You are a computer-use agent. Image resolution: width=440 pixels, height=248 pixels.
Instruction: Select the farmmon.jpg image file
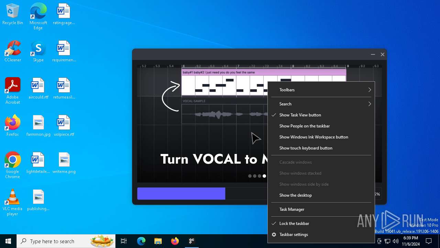click(x=38, y=126)
